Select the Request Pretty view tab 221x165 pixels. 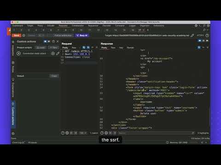click(65, 48)
